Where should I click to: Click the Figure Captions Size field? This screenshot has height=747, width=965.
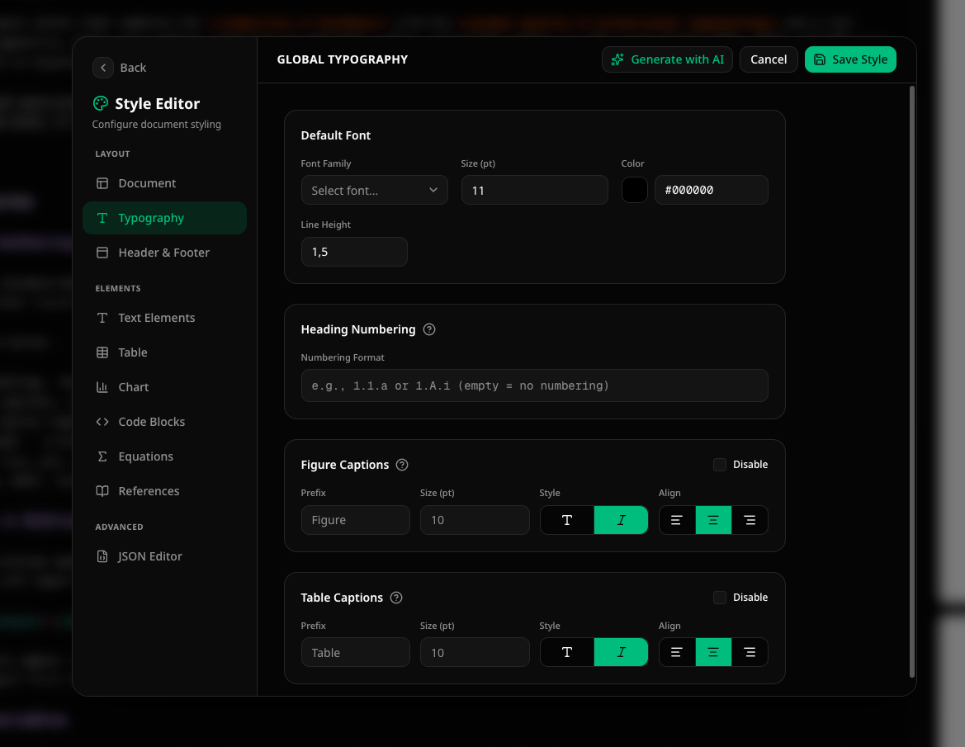click(475, 520)
